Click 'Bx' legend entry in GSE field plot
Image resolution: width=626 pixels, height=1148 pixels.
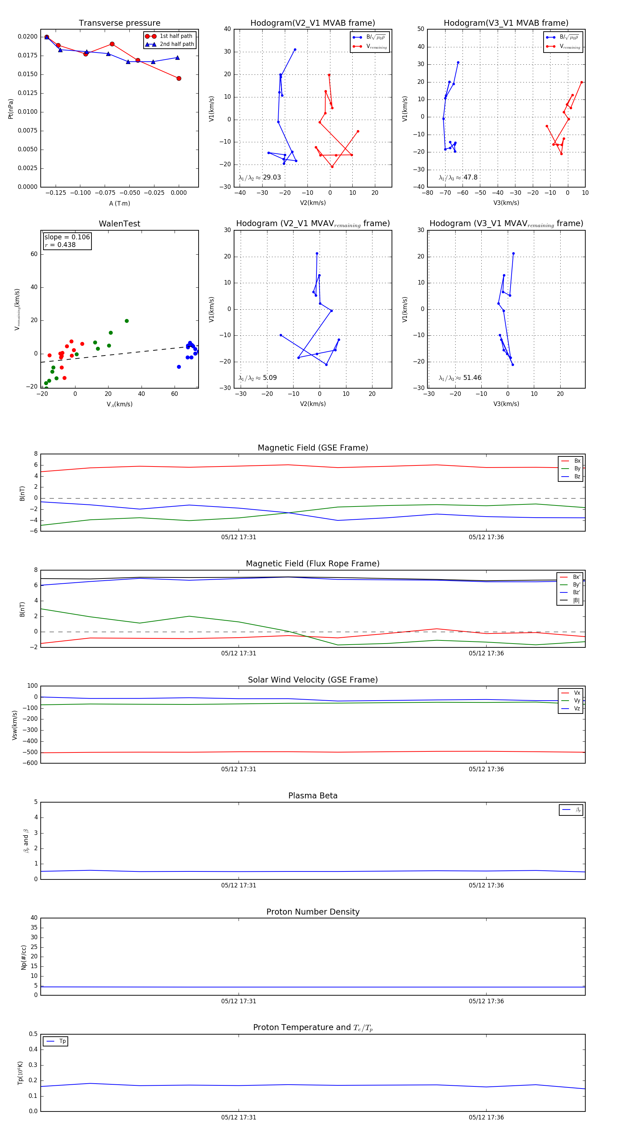[x=571, y=461]
